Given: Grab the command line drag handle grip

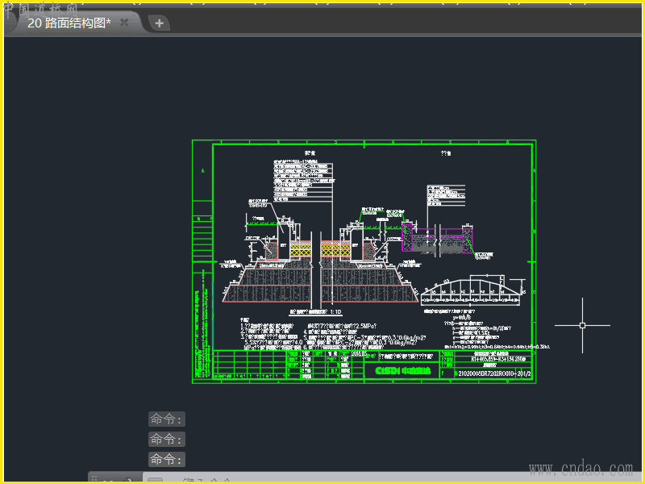Looking at the screenshot, I should click(94, 480).
